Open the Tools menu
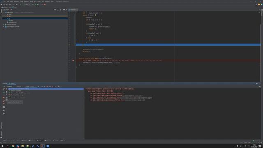The height and width of the screenshot is (148, 263). coord(39,2)
